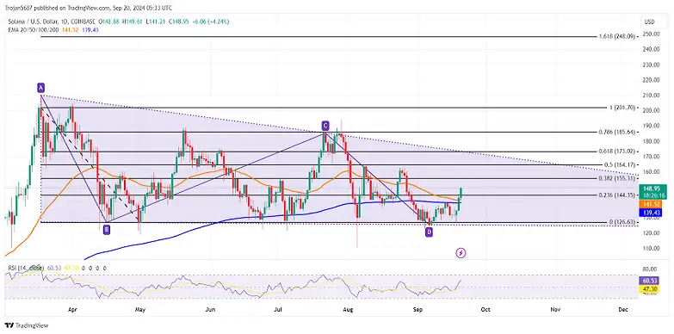Click the purple lightning bolt event icon

(x=461, y=253)
